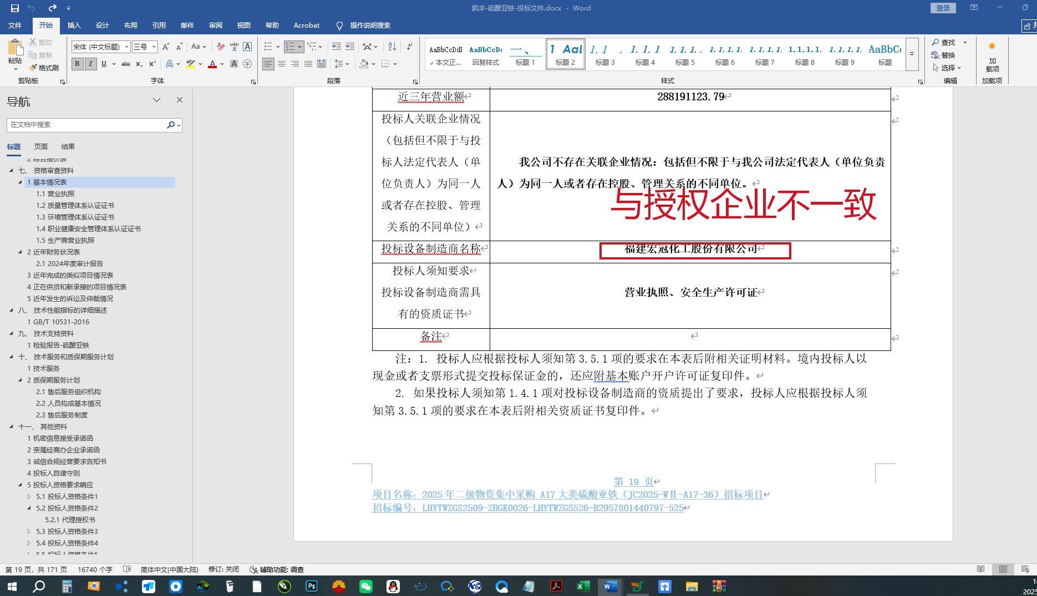
Task: Open the phonetic guide (wén) tool
Action: [234, 47]
